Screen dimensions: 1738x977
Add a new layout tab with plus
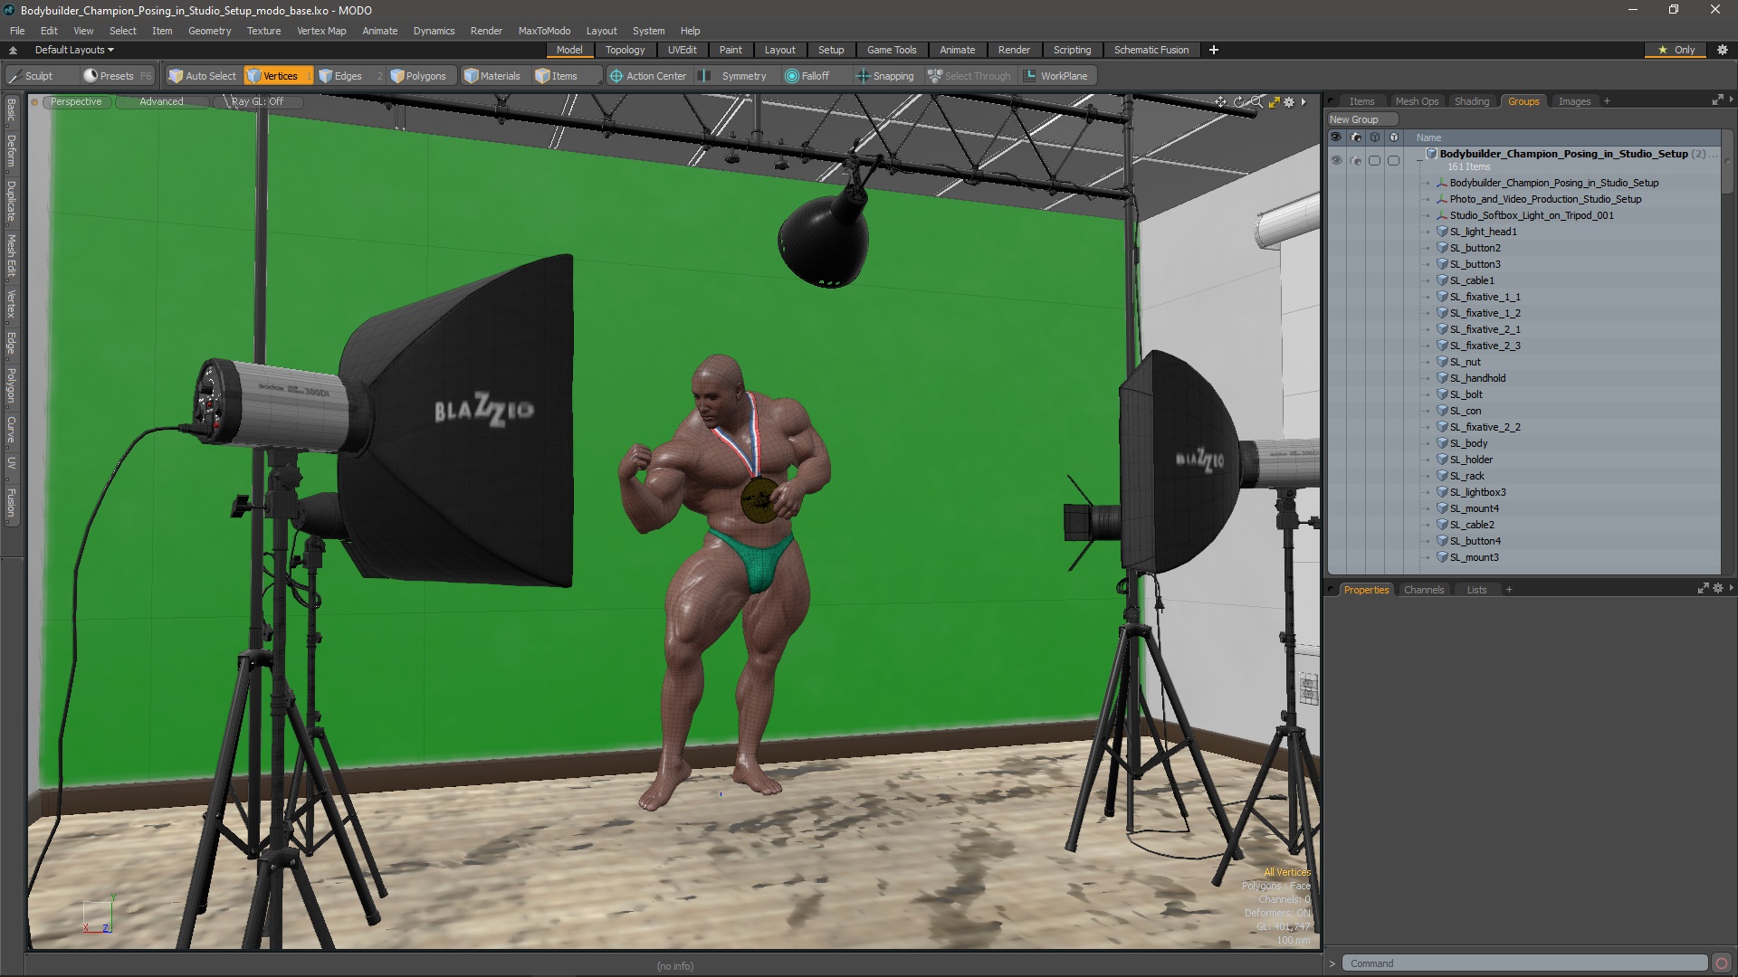click(x=1214, y=50)
